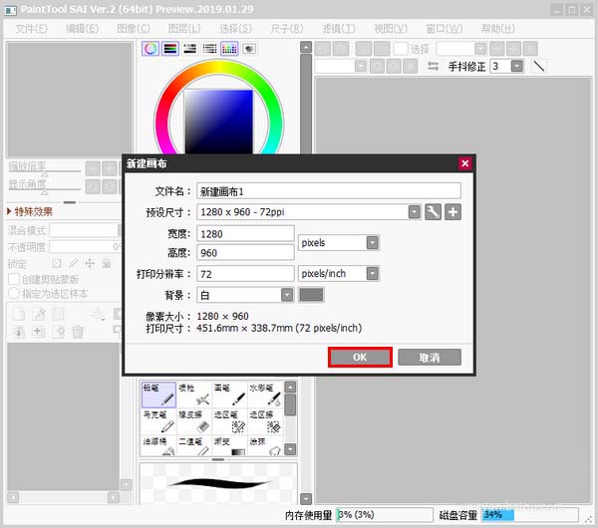Open the pixels unit dropdown

(373, 242)
